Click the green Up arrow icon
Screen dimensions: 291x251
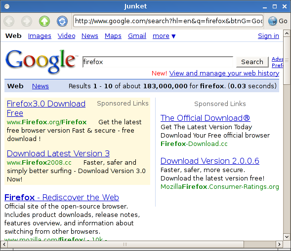click(x=44, y=21)
